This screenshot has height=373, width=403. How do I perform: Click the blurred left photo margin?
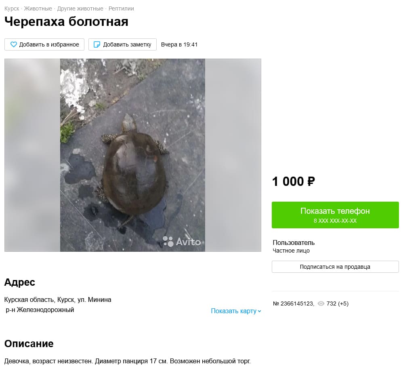[x=32, y=155]
